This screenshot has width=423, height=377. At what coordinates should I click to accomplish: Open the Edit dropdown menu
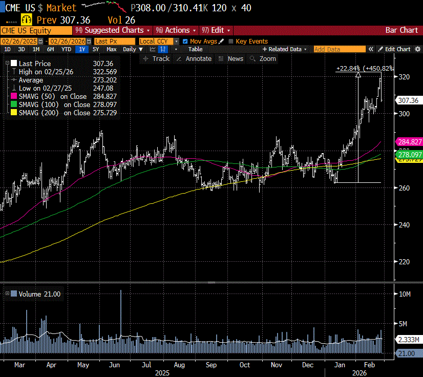coord(216,30)
